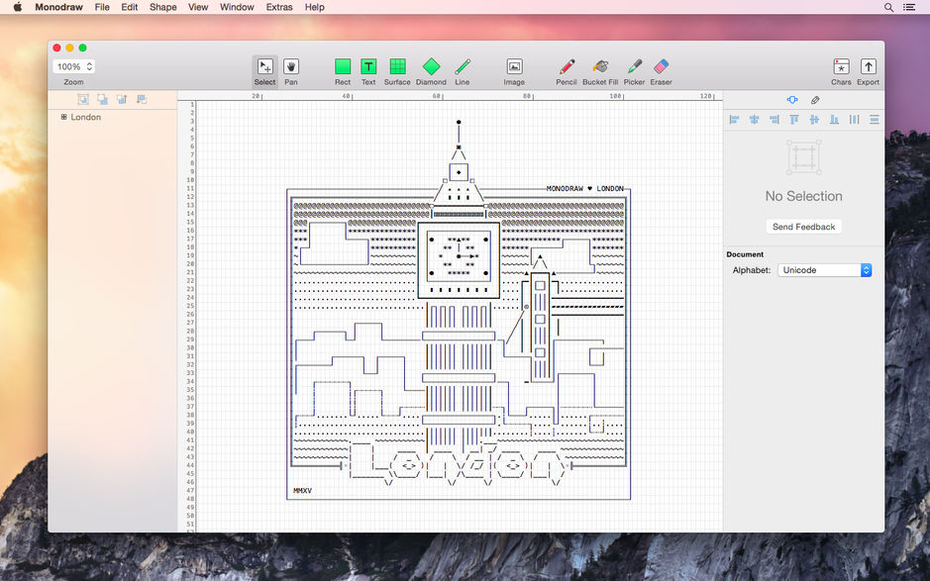Open the Monodraw application menu
930x581 pixels.
point(58,7)
